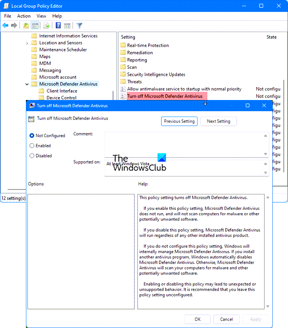Close the Turn off Defender dialog
Screen dimensions: 288x328
[264, 105]
